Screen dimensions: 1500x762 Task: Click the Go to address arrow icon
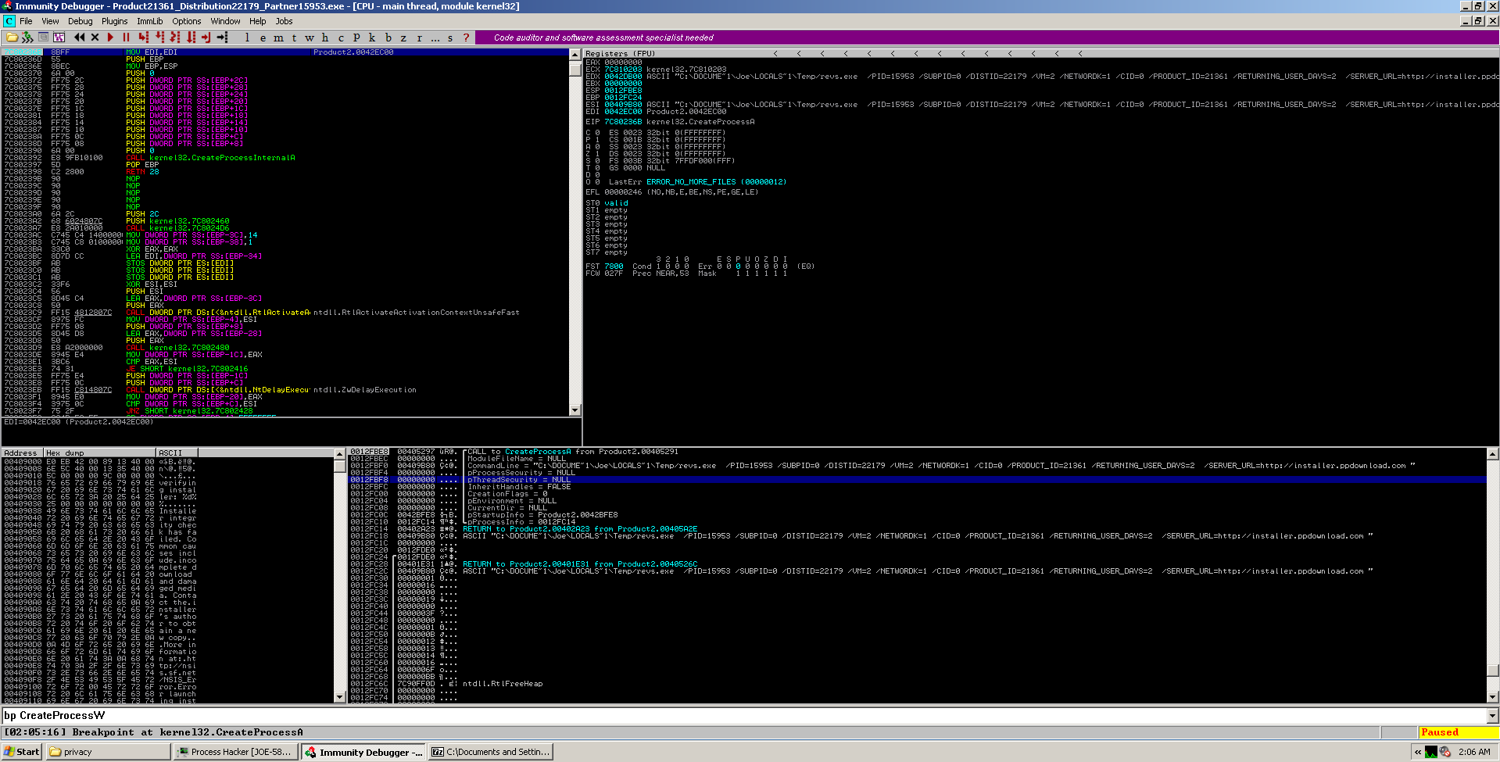pyautogui.click(x=222, y=38)
